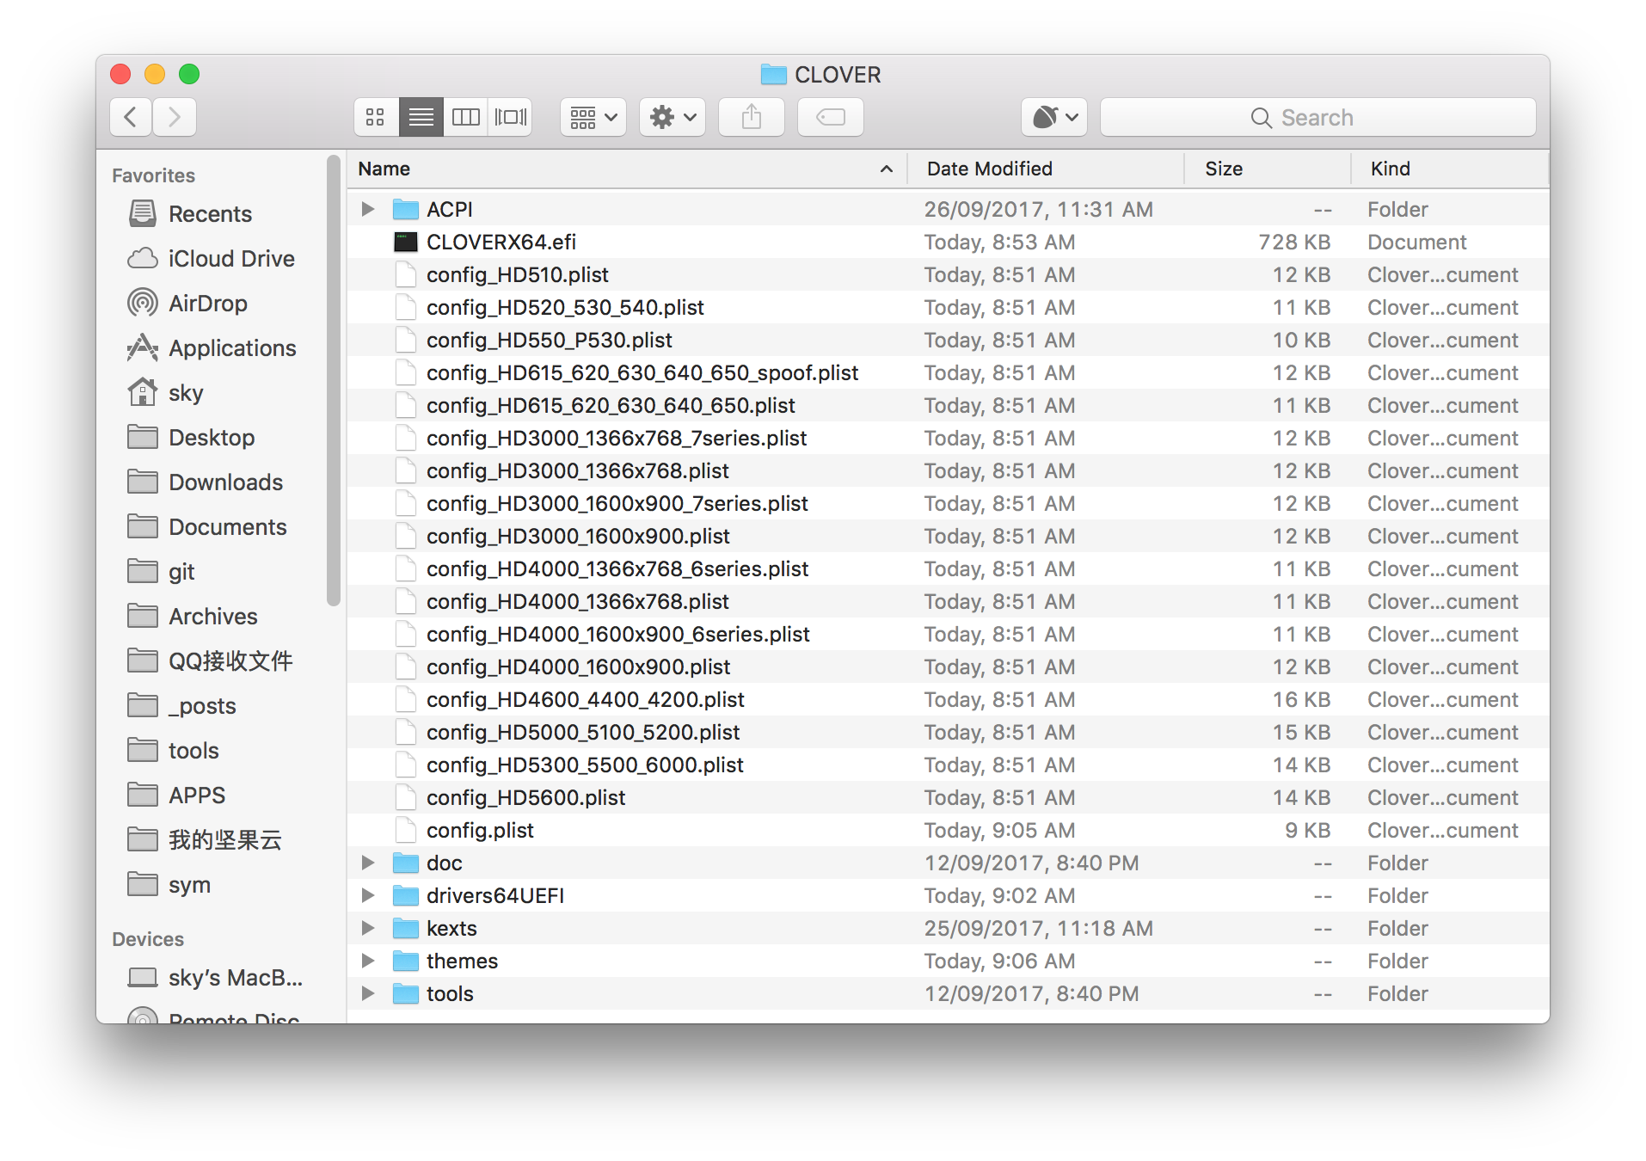
Task: Select config_HD5000_5100_5200.plist file
Action: [x=948, y=732]
